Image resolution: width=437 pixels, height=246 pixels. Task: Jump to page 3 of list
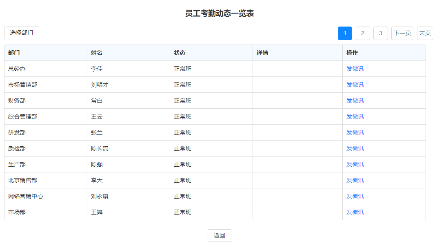point(380,33)
